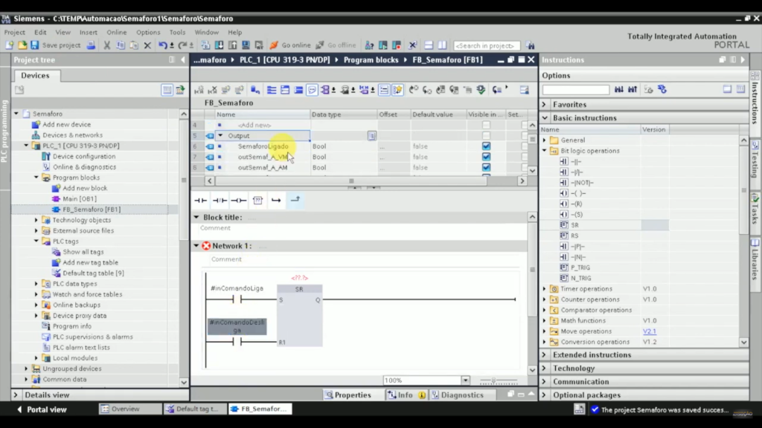Open the Online menu
Image resolution: width=762 pixels, height=428 pixels.
pos(117,32)
